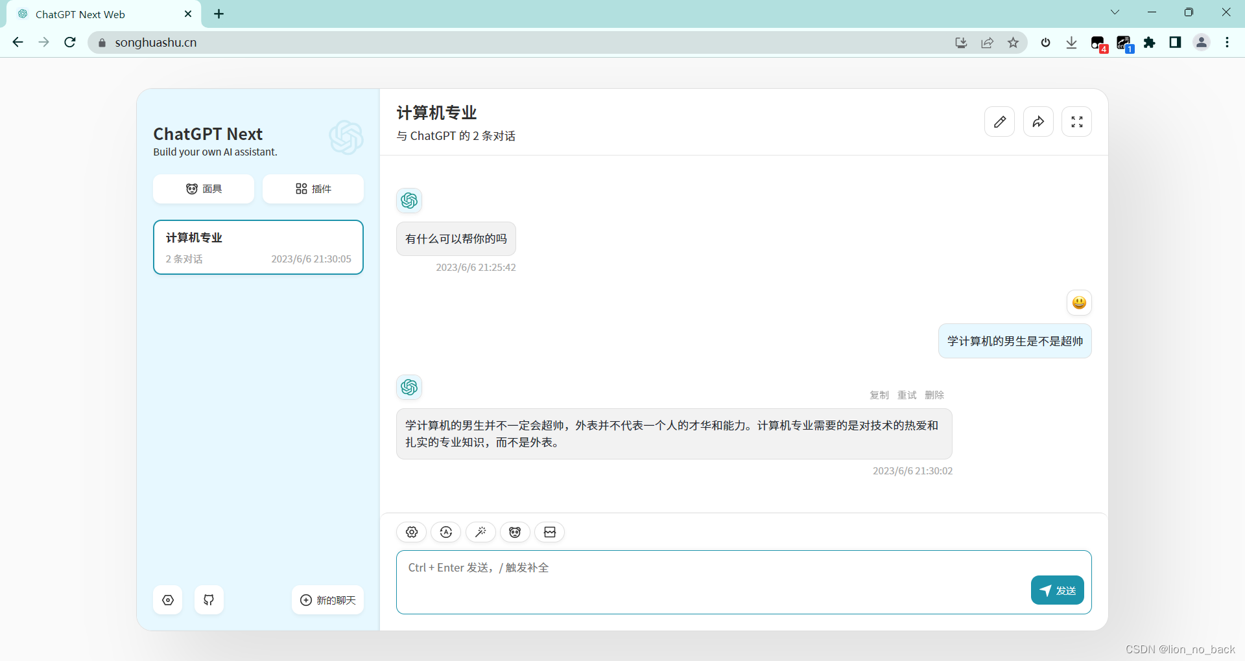Viewport: 1245px width, 661px height.
Task: Toggle fullscreen with expand icon
Action: pos(1076,122)
